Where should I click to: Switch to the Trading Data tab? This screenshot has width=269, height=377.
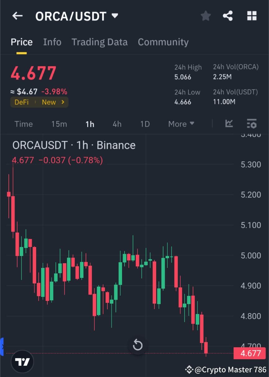[100, 42]
